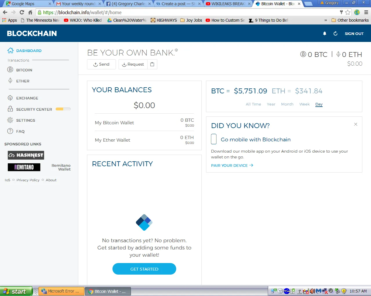The image size is (371, 296).
Task: Switch to the Create a post tab
Action: pyautogui.click(x=178, y=4)
